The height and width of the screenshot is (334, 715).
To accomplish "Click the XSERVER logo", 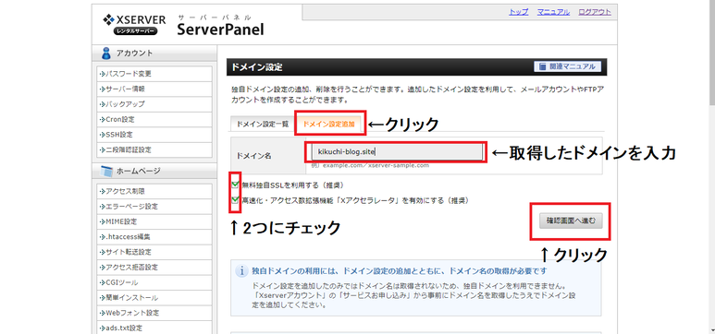I will [x=134, y=25].
